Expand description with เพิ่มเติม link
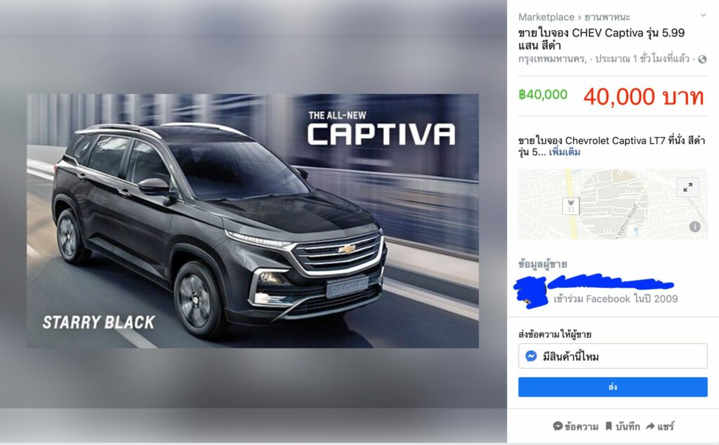 click(x=565, y=152)
